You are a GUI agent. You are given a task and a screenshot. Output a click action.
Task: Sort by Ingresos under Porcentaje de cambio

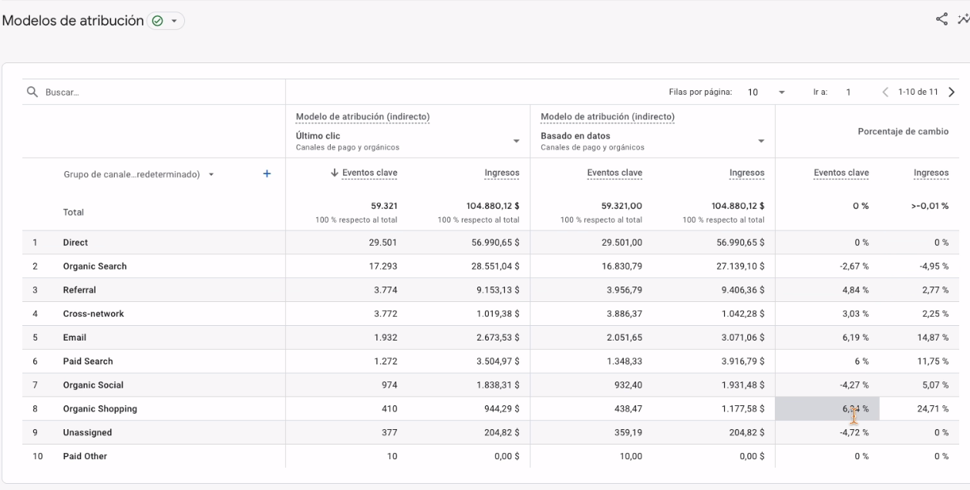[932, 173]
